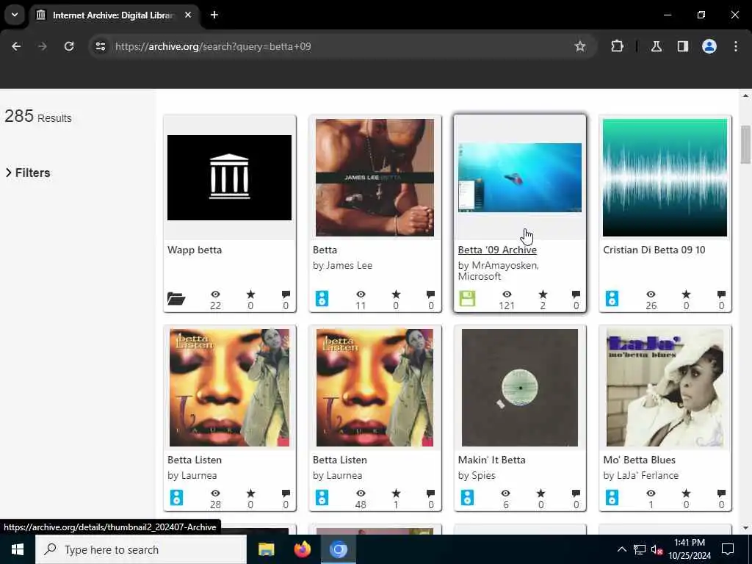Image resolution: width=752 pixels, height=564 pixels.
Task: Open the Chrome extensions puzzle icon
Action: [617, 46]
